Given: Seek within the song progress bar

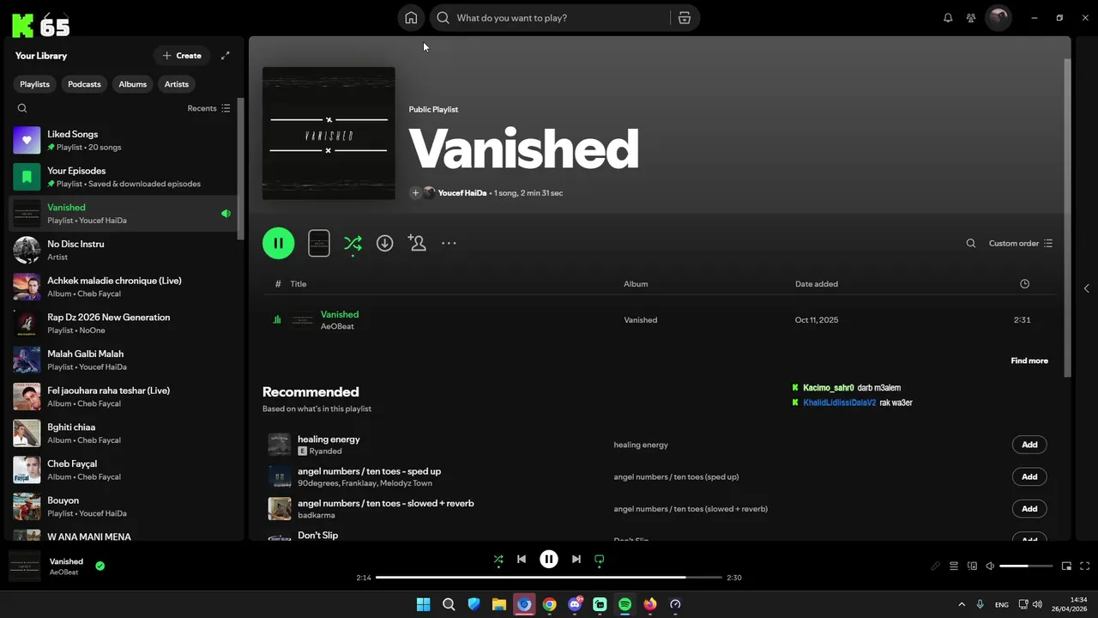Looking at the screenshot, I should [549, 578].
